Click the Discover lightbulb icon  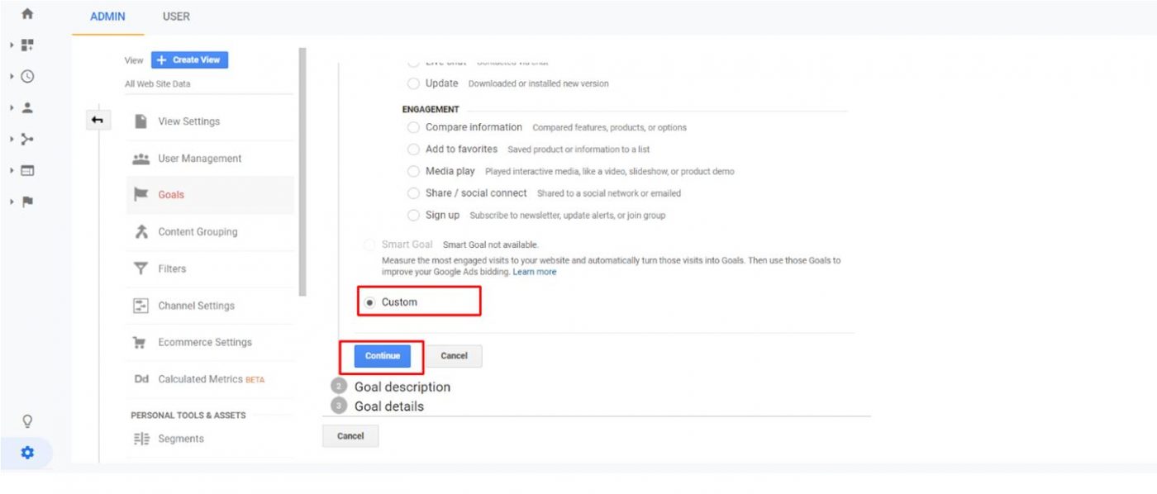[x=27, y=420]
